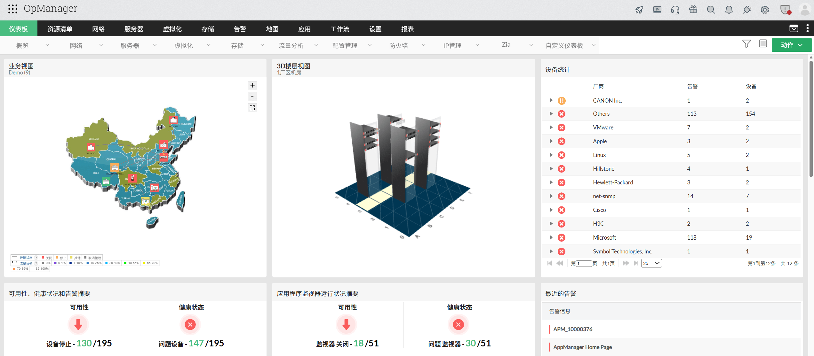Screen dimensions: 814x356
Task: Click the Qinghai orange device icon
Action: tap(115, 167)
